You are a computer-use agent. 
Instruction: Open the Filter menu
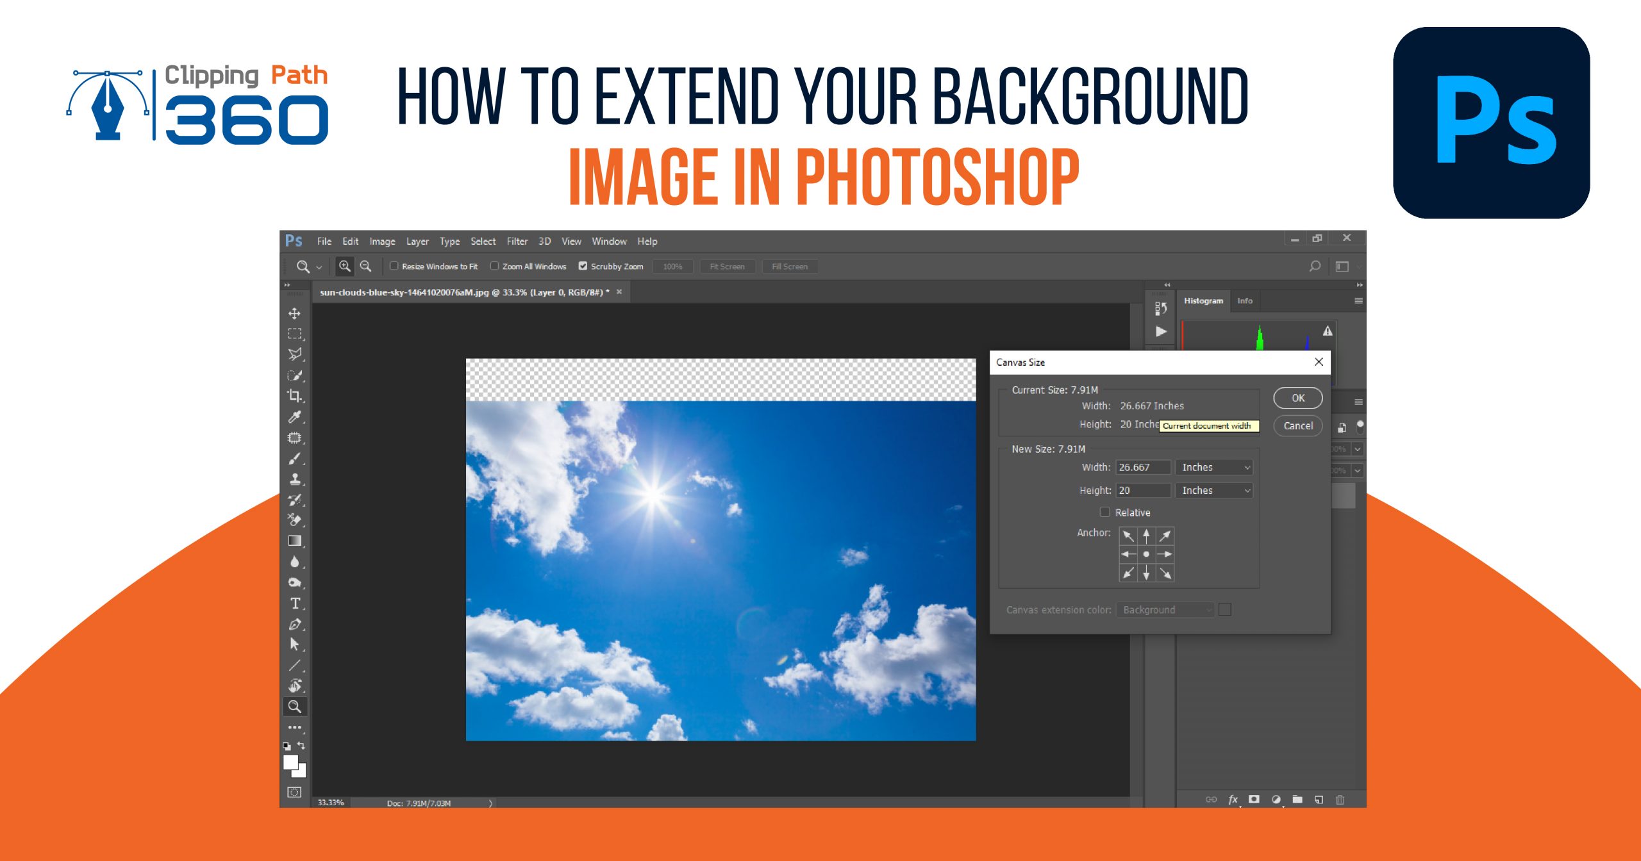(517, 242)
